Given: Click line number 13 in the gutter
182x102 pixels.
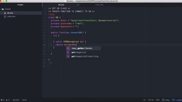Looking at the screenshot, I should (44, 45).
